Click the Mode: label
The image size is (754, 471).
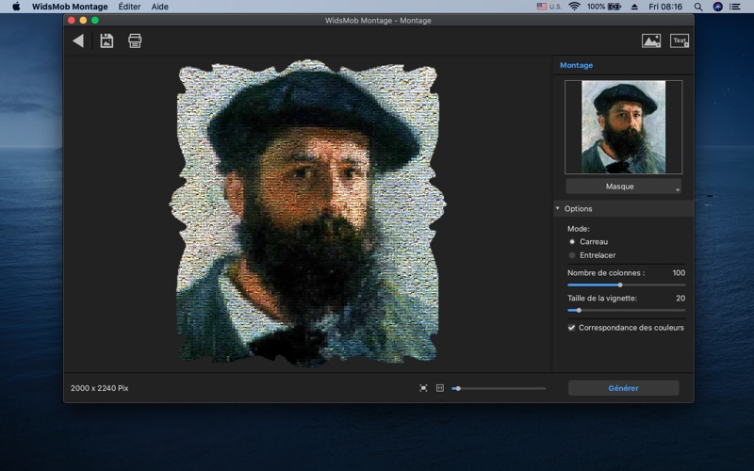pos(579,229)
